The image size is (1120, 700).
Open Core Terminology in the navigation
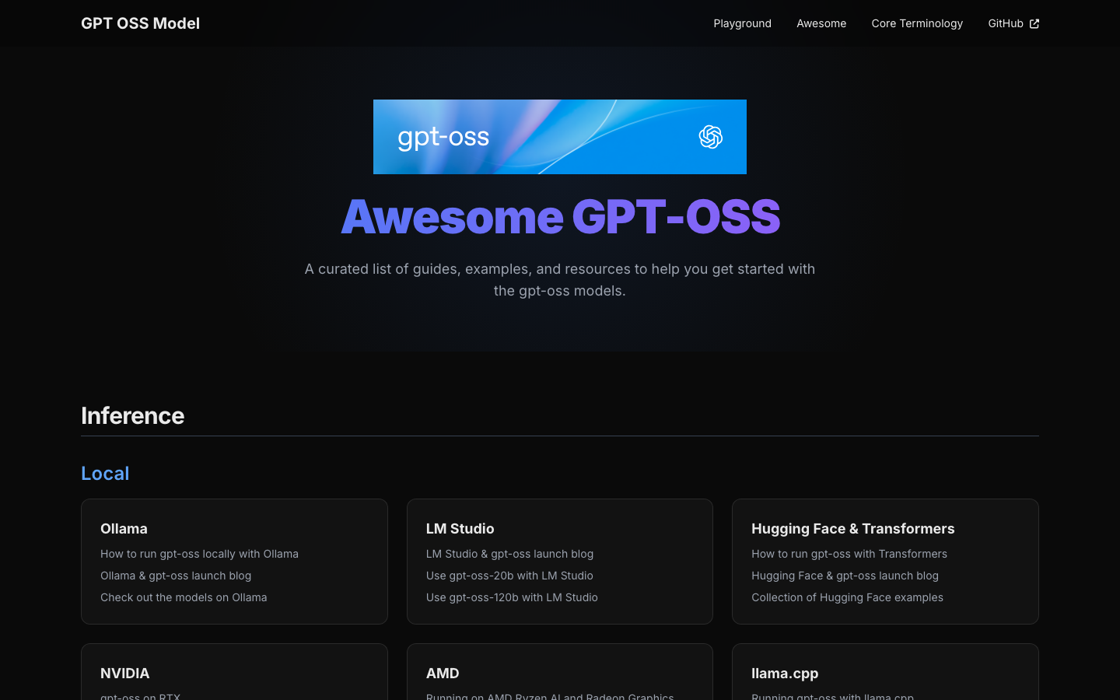[x=917, y=23]
